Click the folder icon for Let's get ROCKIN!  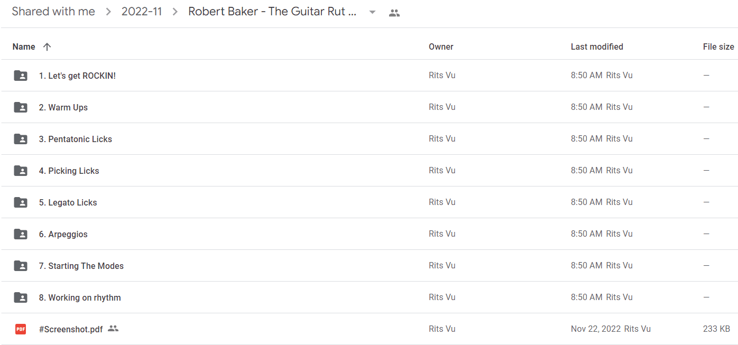pos(21,76)
